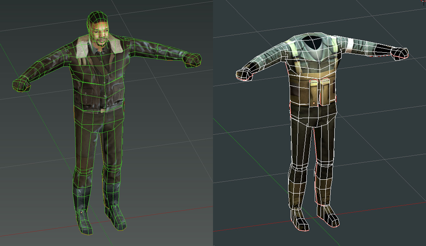Click the white-wireframe model's fist nearest the screen center

[245, 74]
